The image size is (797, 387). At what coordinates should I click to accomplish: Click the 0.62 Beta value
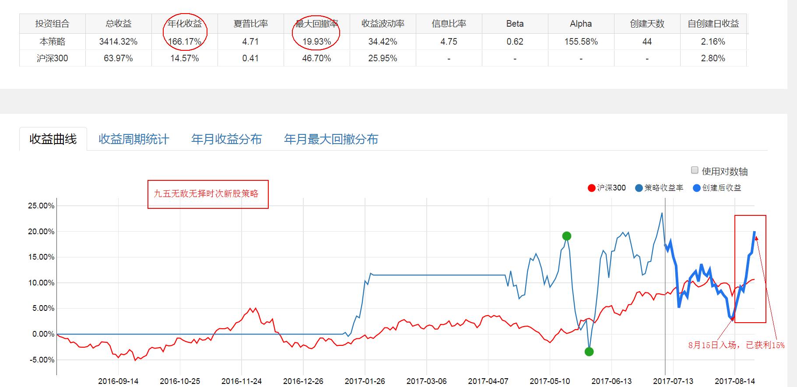(515, 42)
